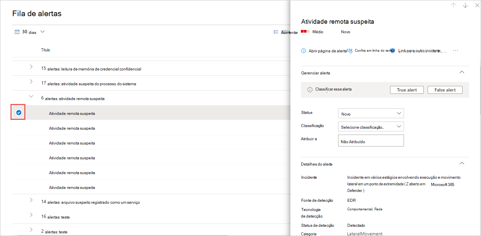Click the more options ellipsis icon

tap(455, 51)
